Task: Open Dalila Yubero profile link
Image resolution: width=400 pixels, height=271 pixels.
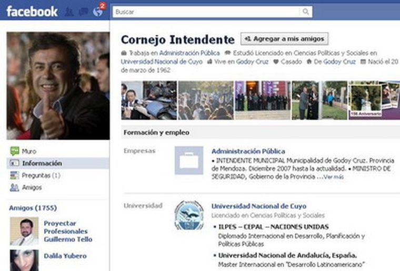Action: point(65,256)
